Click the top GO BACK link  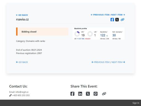click(x=22, y=15)
